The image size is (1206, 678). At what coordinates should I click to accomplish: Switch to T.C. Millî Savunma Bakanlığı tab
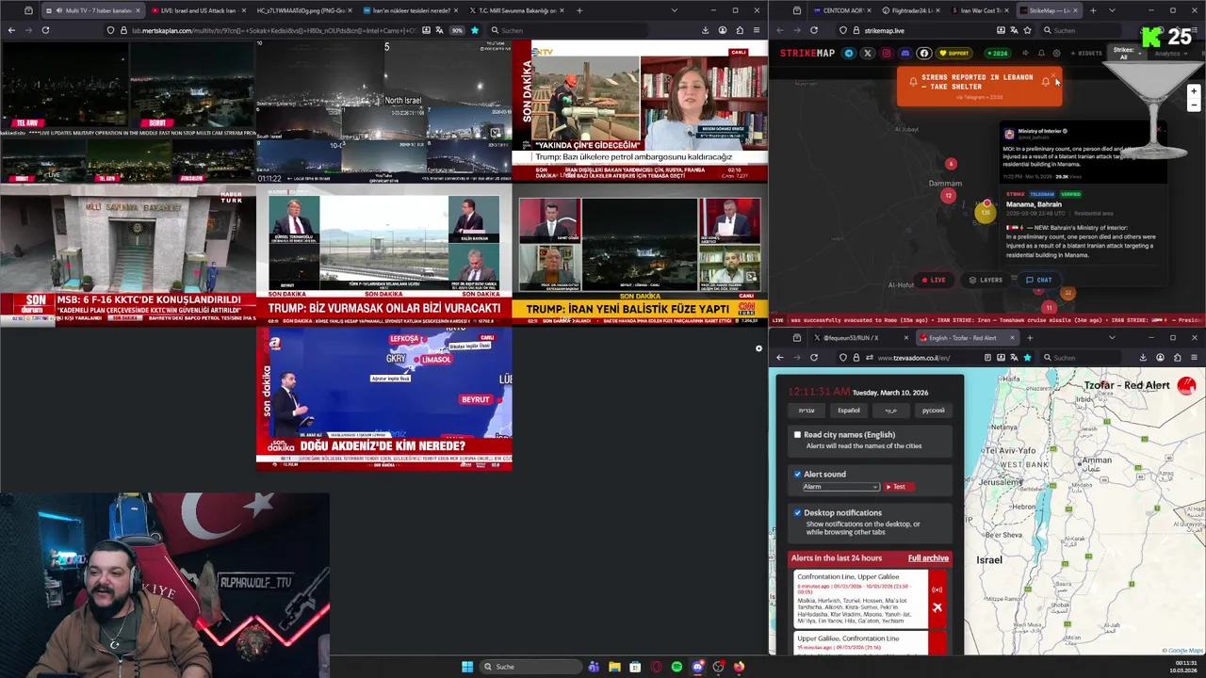pyautogui.click(x=516, y=10)
